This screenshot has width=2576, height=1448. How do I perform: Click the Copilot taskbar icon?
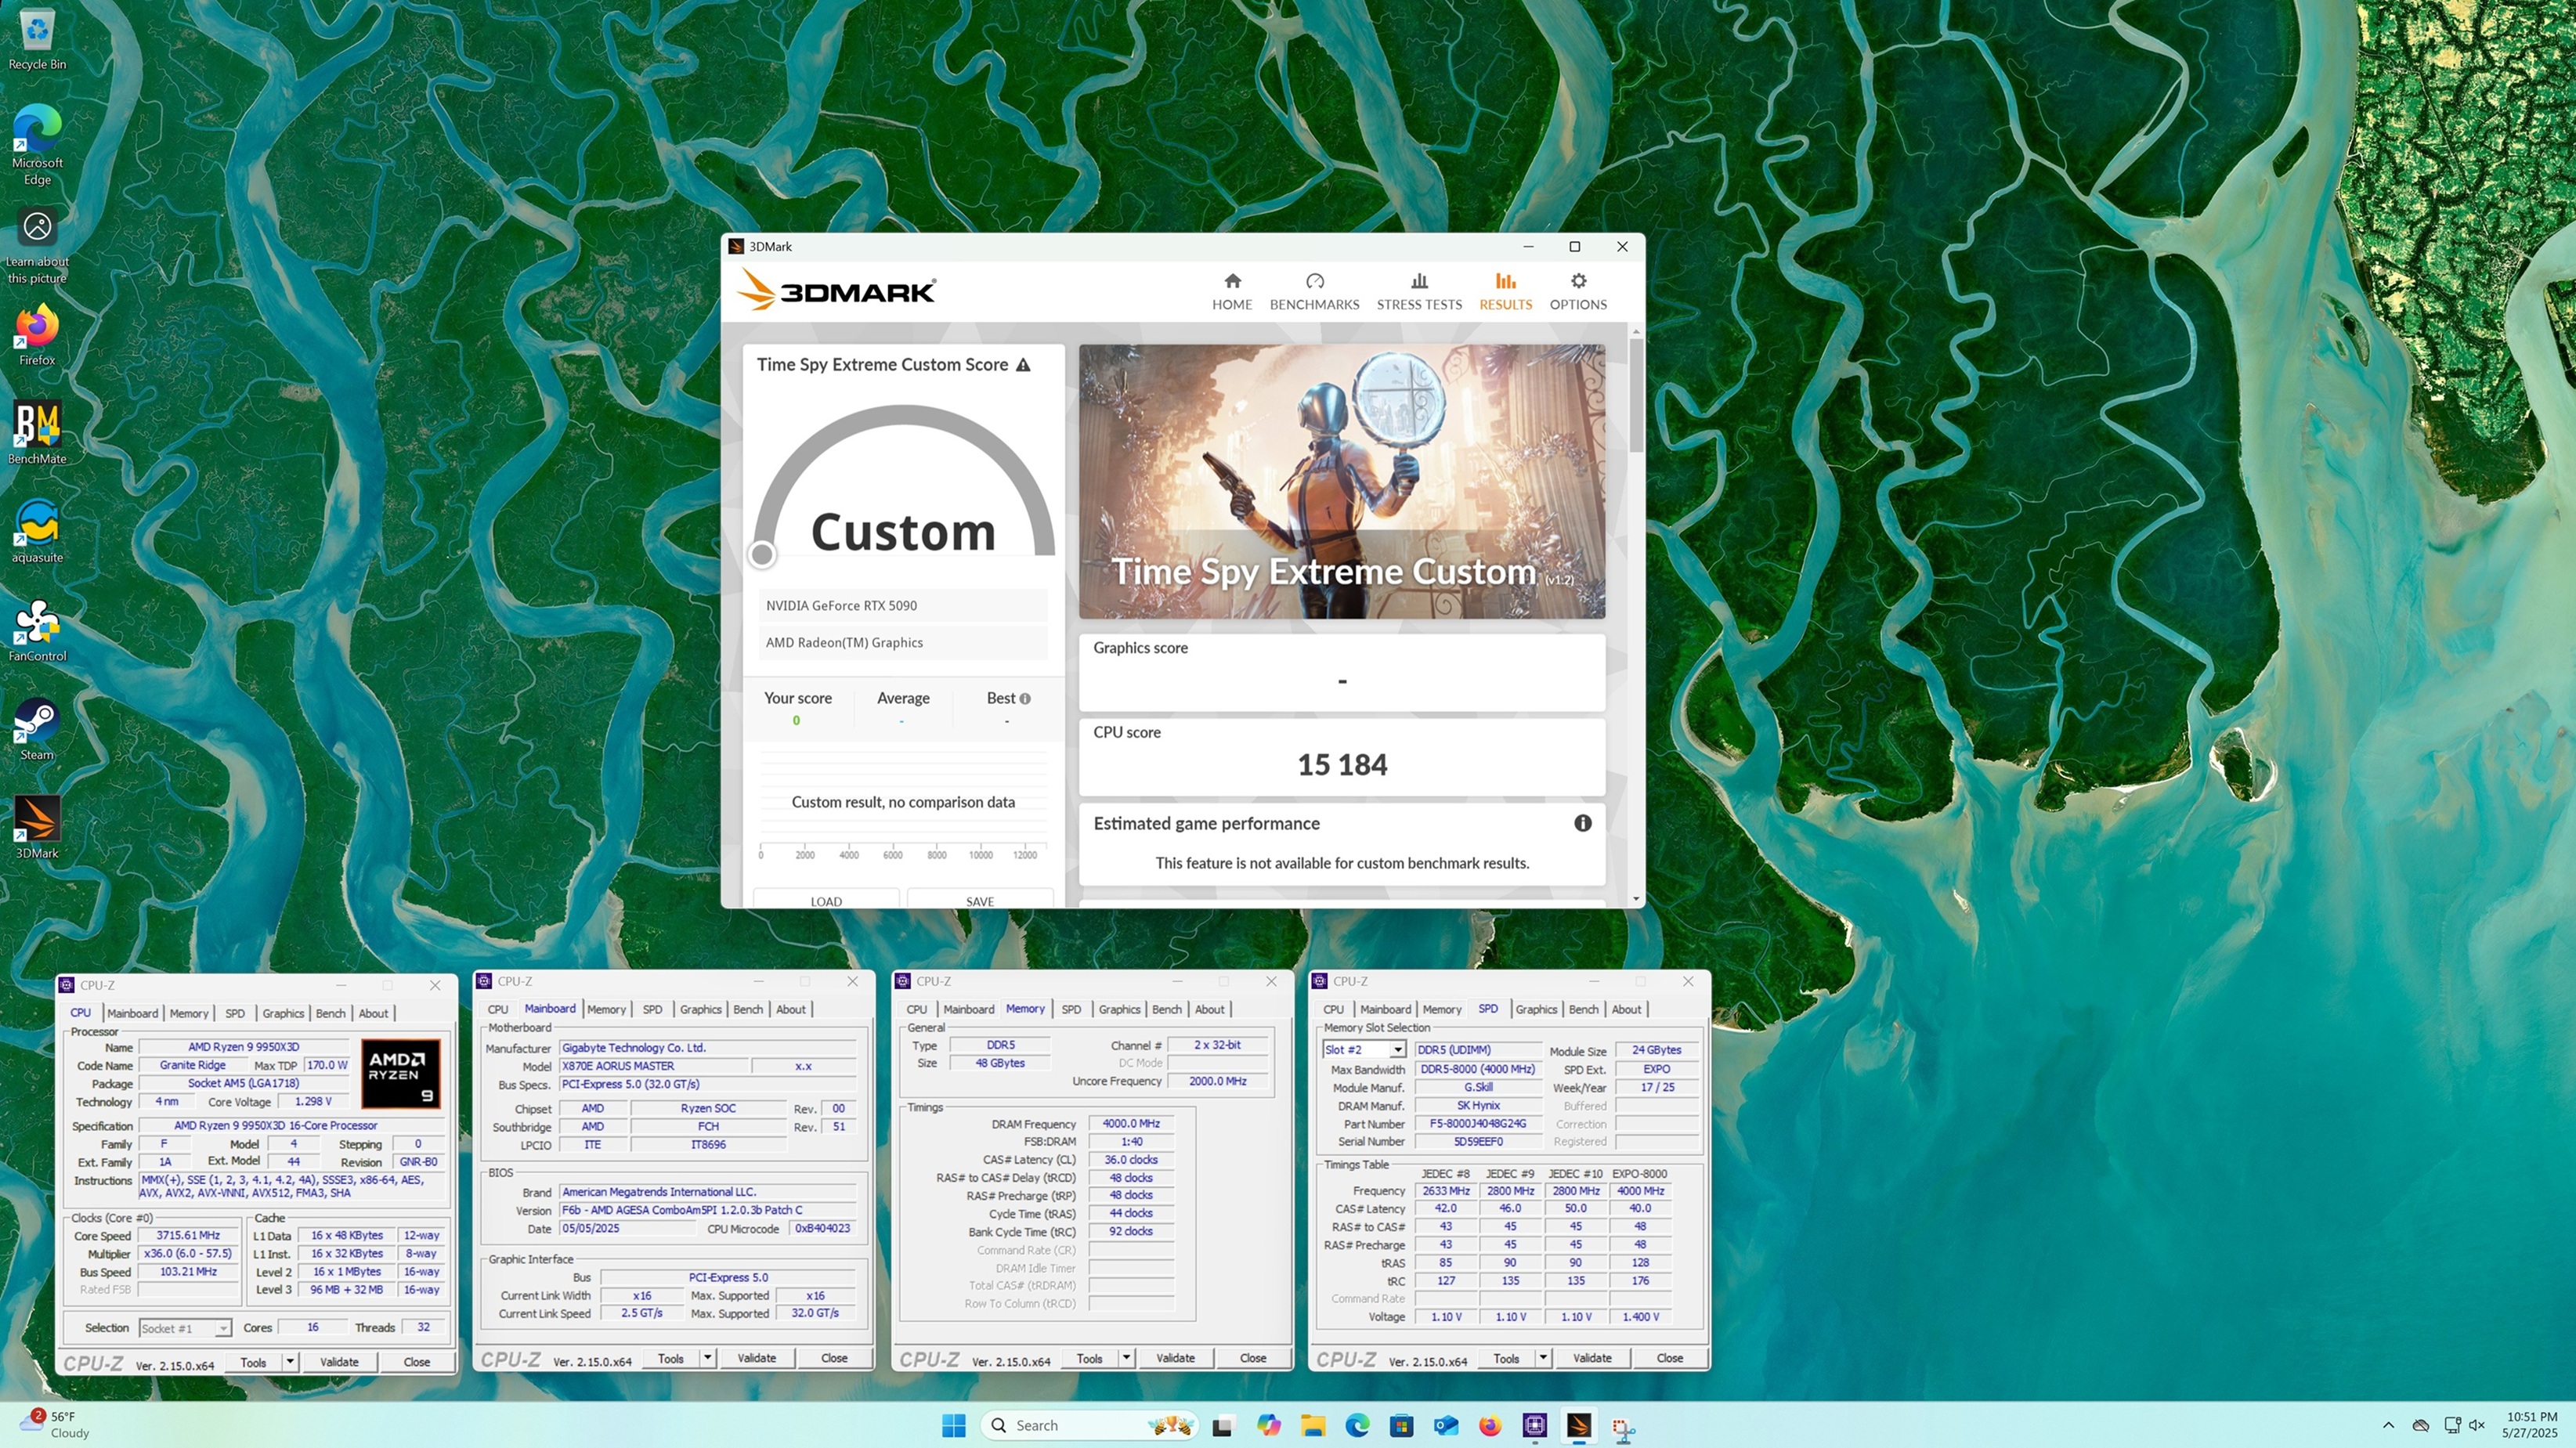click(1268, 1425)
